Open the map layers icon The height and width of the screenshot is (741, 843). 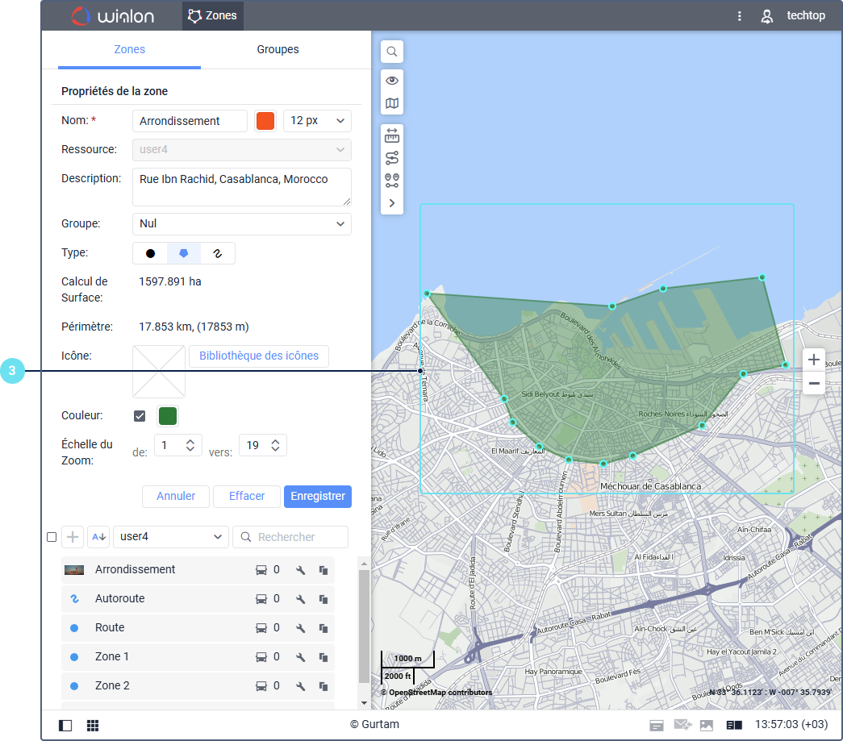tap(392, 103)
